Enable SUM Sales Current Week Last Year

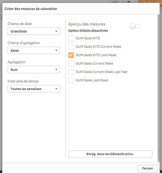coord(71,72)
